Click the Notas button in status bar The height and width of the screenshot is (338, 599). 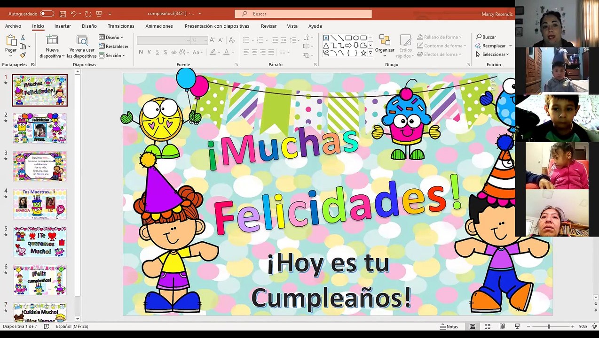coord(449,326)
